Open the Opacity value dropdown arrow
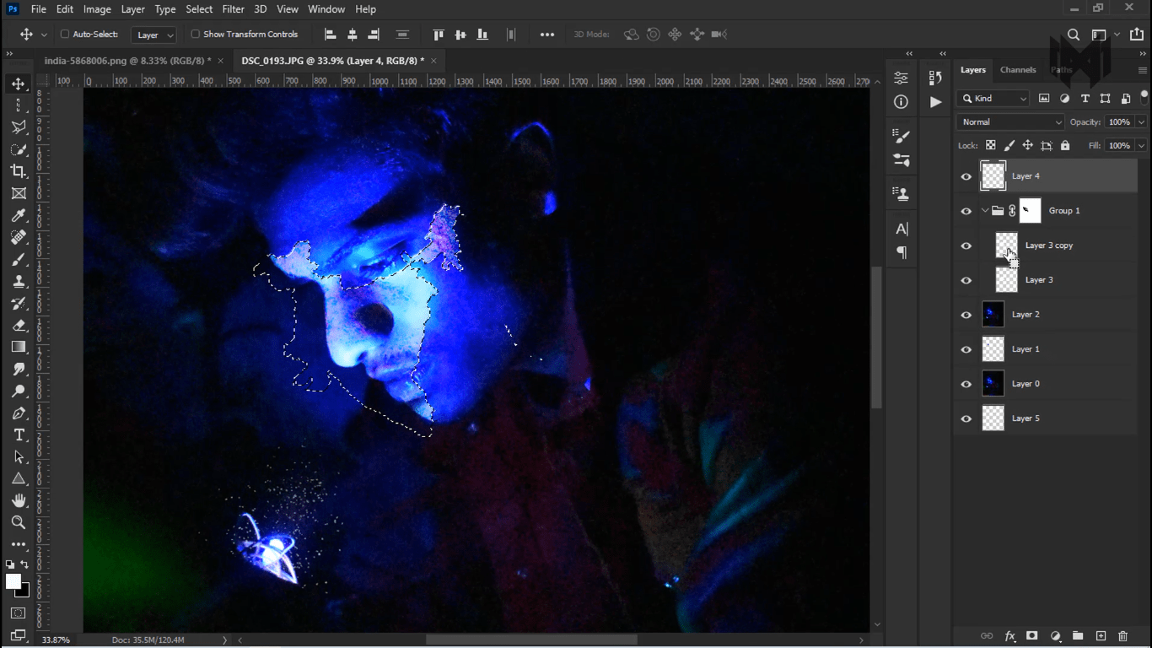The height and width of the screenshot is (648, 1152). [1141, 122]
